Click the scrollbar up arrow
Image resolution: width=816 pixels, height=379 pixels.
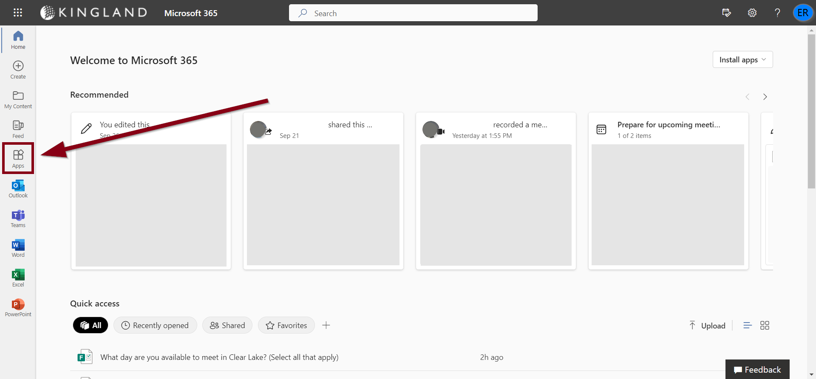[x=811, y=30]
